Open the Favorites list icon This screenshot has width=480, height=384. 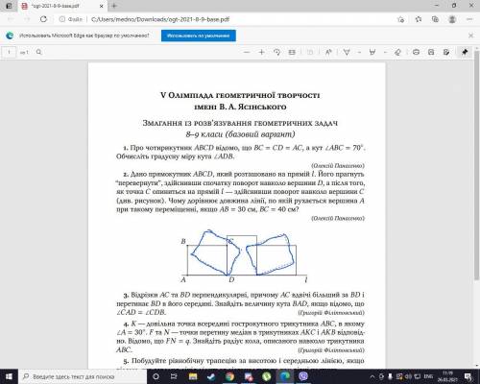(x=419, y=19)
